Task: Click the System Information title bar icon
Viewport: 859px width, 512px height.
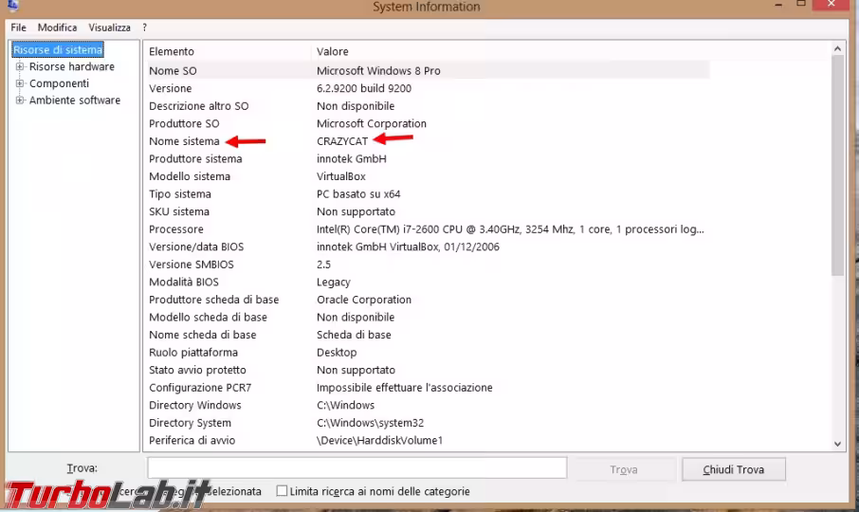Action: click(x=12, y=6)
